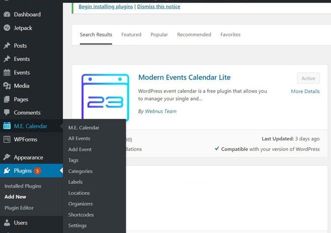
Task: Choose All Events in flyout submenu
Action: 79,138
